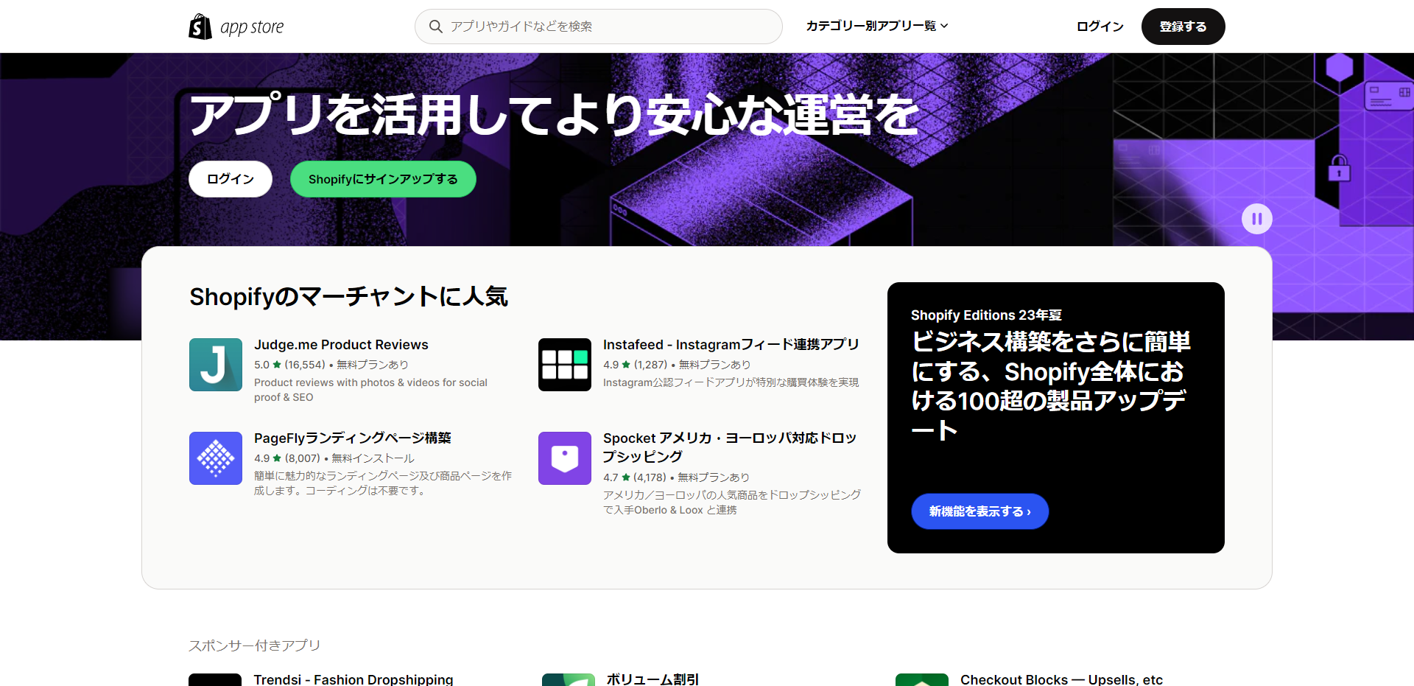Image resolution: width=1414 pixels, height=686 pixels.
Task: Click the Checkout Blocks app icon
Action: click(x=922, y=679)
